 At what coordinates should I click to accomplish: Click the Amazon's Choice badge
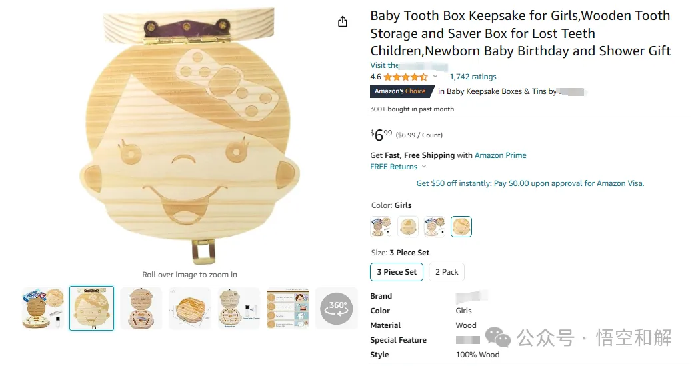402,91
